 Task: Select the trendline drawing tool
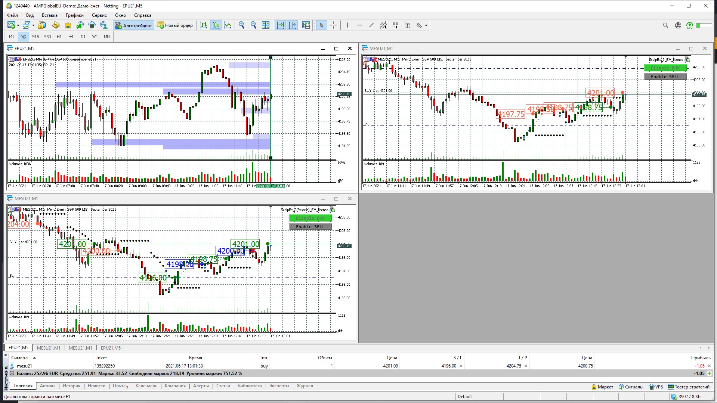(x=371, y=25)
